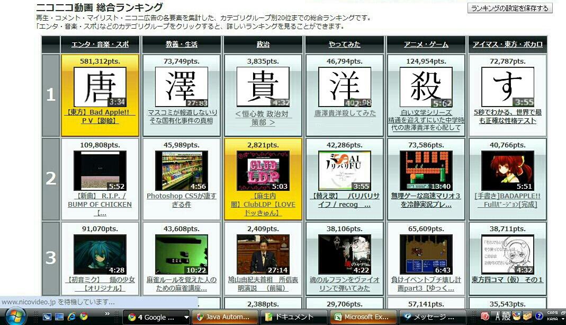Click Internet Explorer quick launch icon

(71, 317)
